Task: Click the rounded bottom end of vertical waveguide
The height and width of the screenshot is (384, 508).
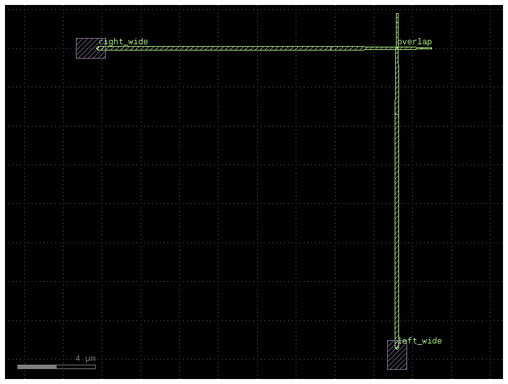Action: pos(397,346)
